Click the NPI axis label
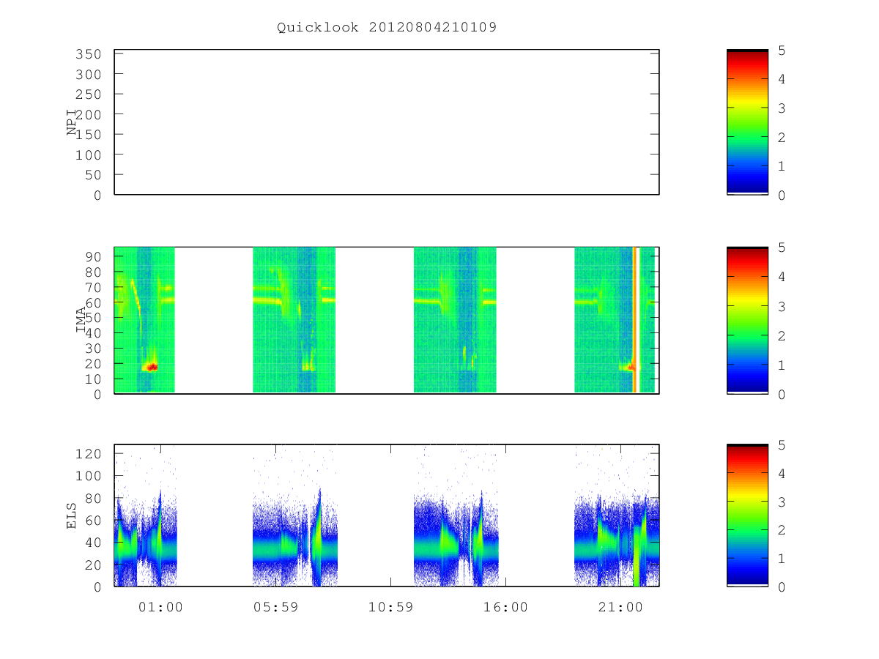The width and height of the screenshot is (879, 659). coord(72,122)
